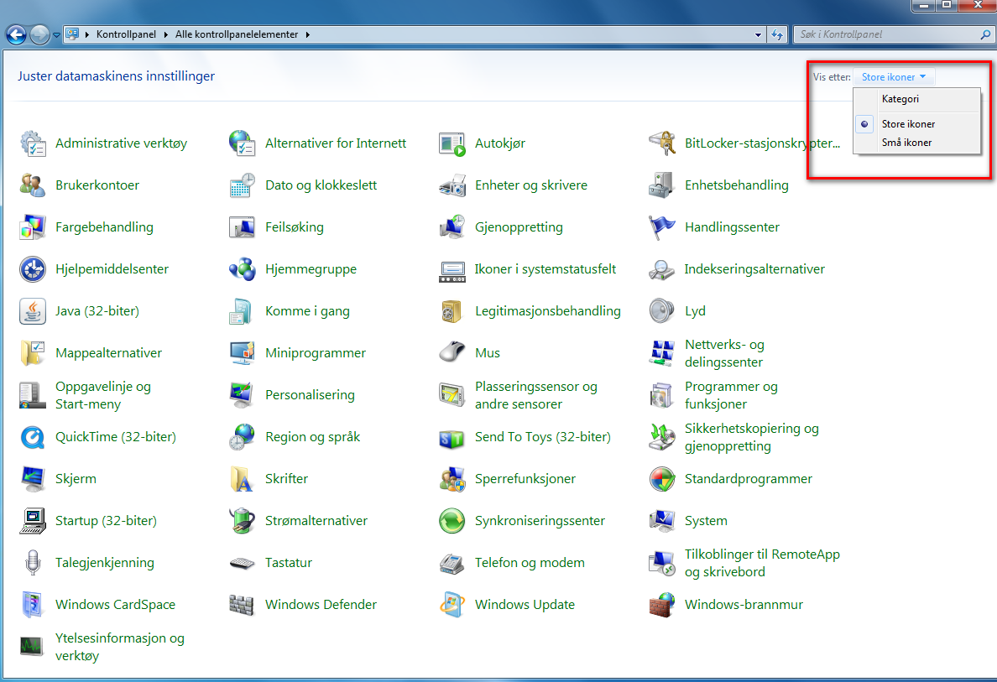The height and width of the screenshot is (682, 997).
Task: Open the Tastatur keyboard link
Action: pos(289,563)
